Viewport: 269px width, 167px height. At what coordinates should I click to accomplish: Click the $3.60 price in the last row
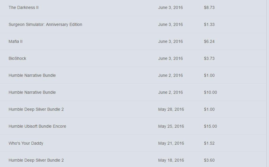click(x=209, y=160)
